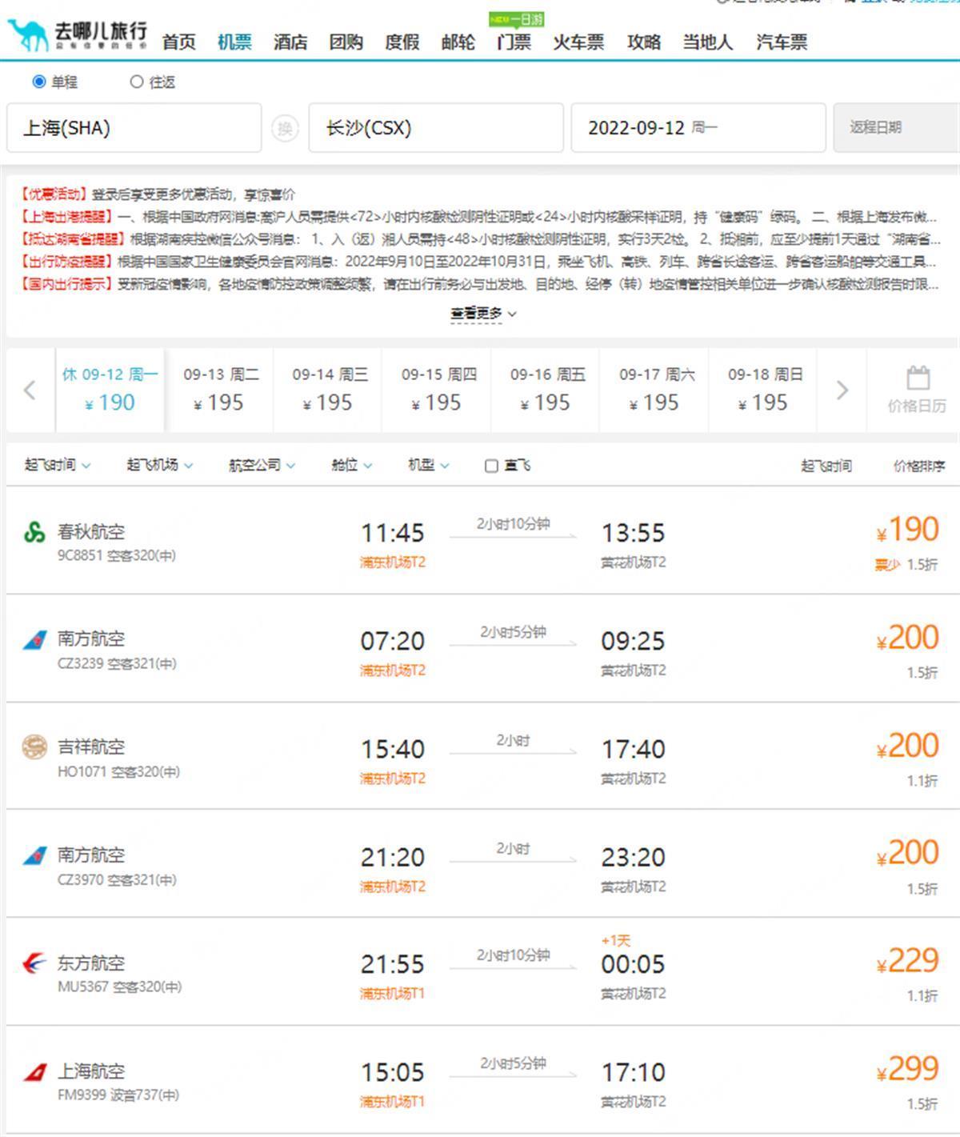This screenshot has width=960, height=1137.
Task: Select date tab 09-16 周五
Action: pos(546,390)
